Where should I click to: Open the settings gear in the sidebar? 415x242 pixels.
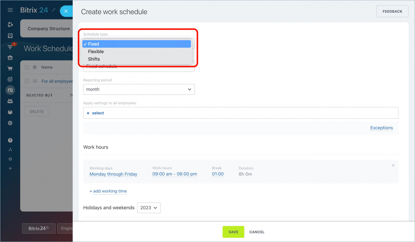pos(10,159)
